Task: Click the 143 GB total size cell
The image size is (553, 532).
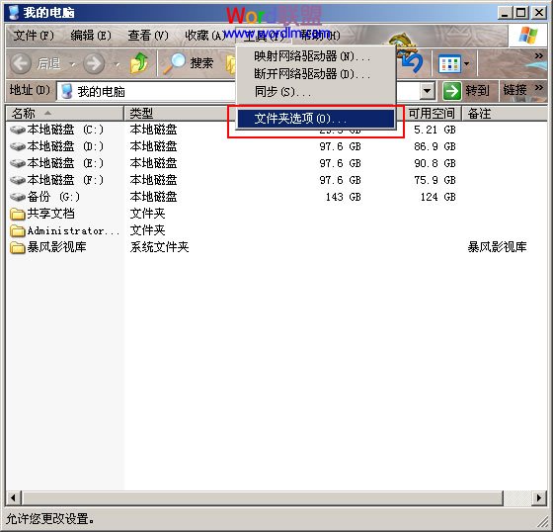Action: pos(344,197)
